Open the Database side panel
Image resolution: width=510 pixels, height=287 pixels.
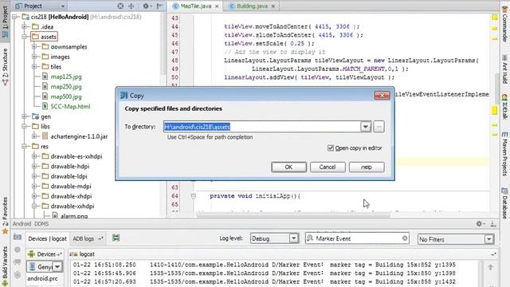coord(504,202)
